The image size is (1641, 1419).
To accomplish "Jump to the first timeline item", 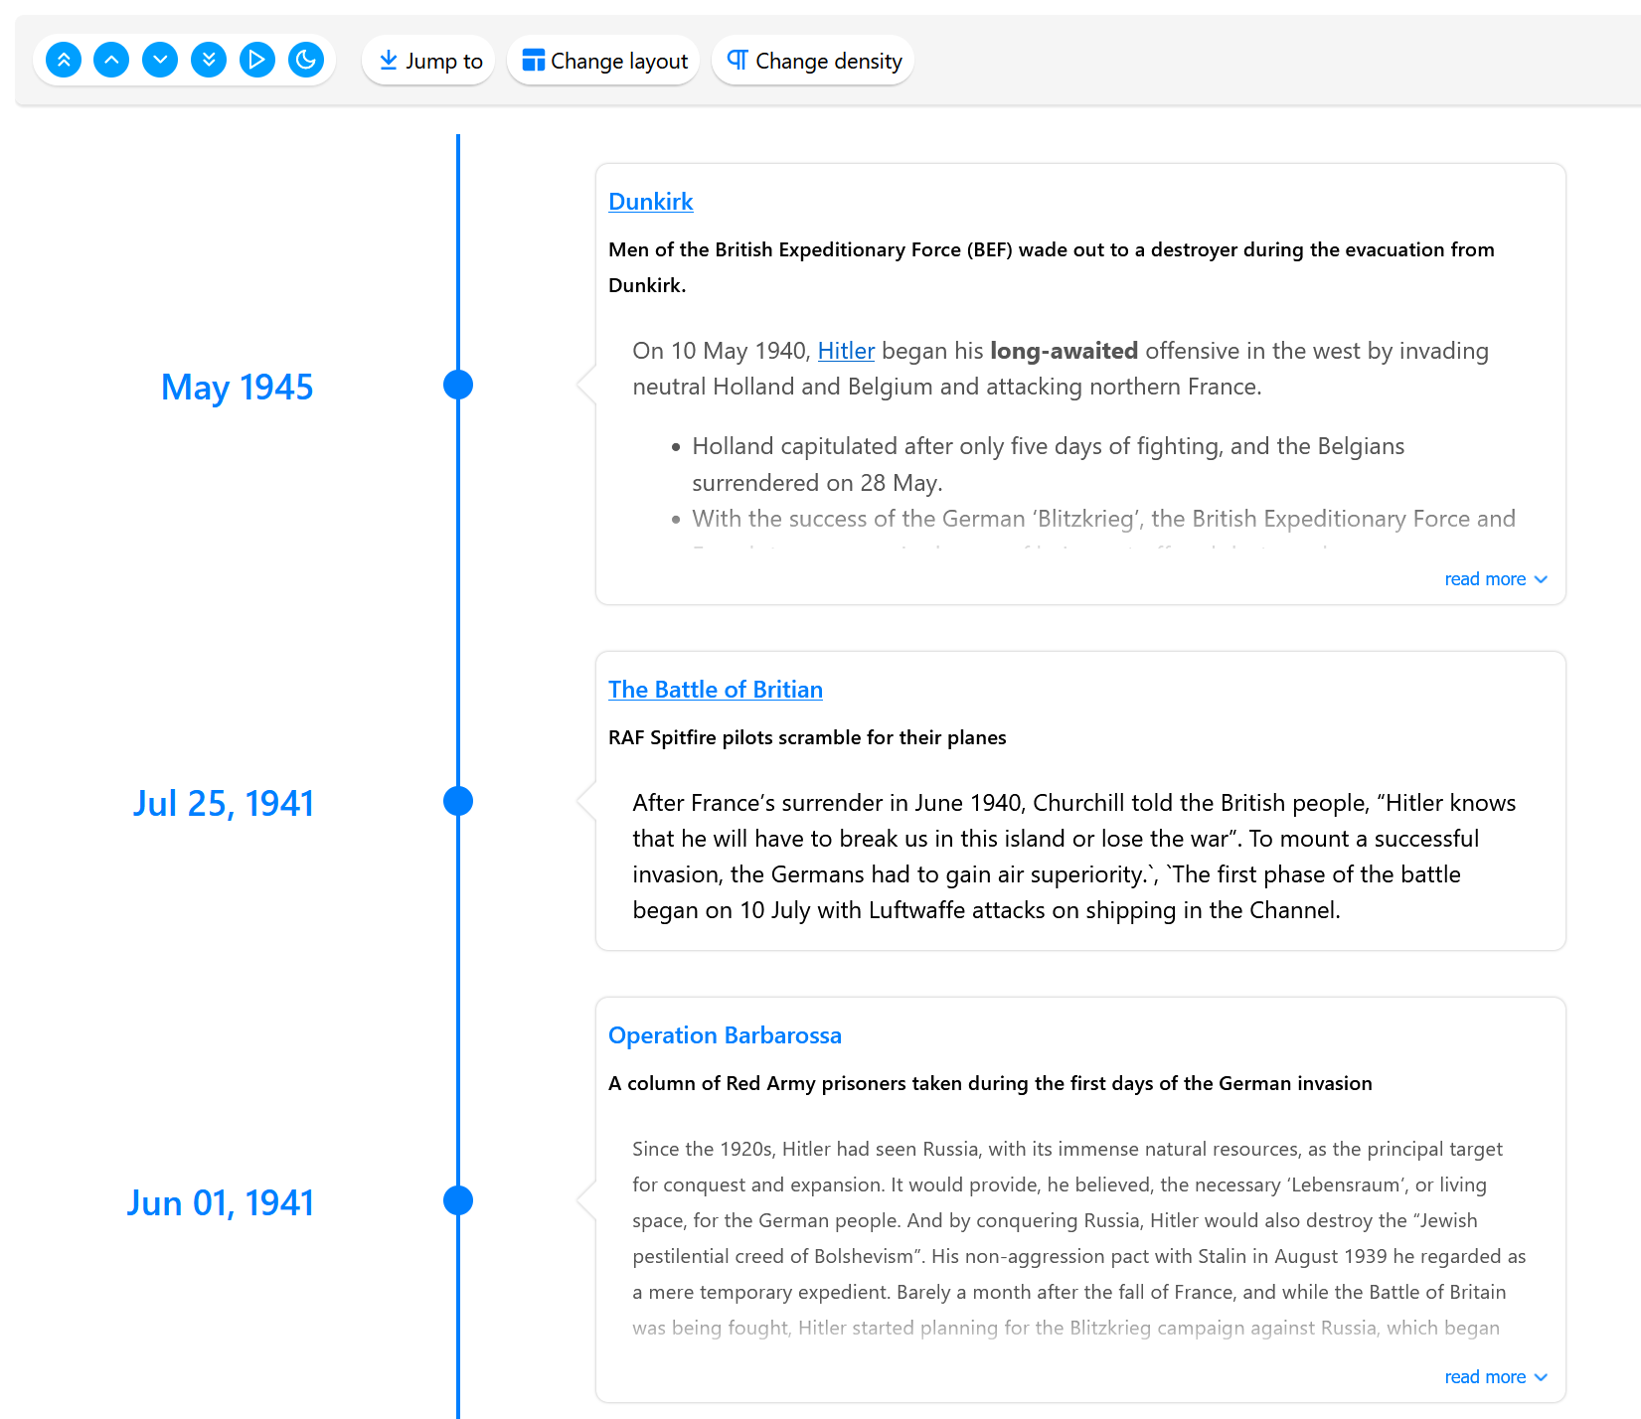I will tap(64, 61).
